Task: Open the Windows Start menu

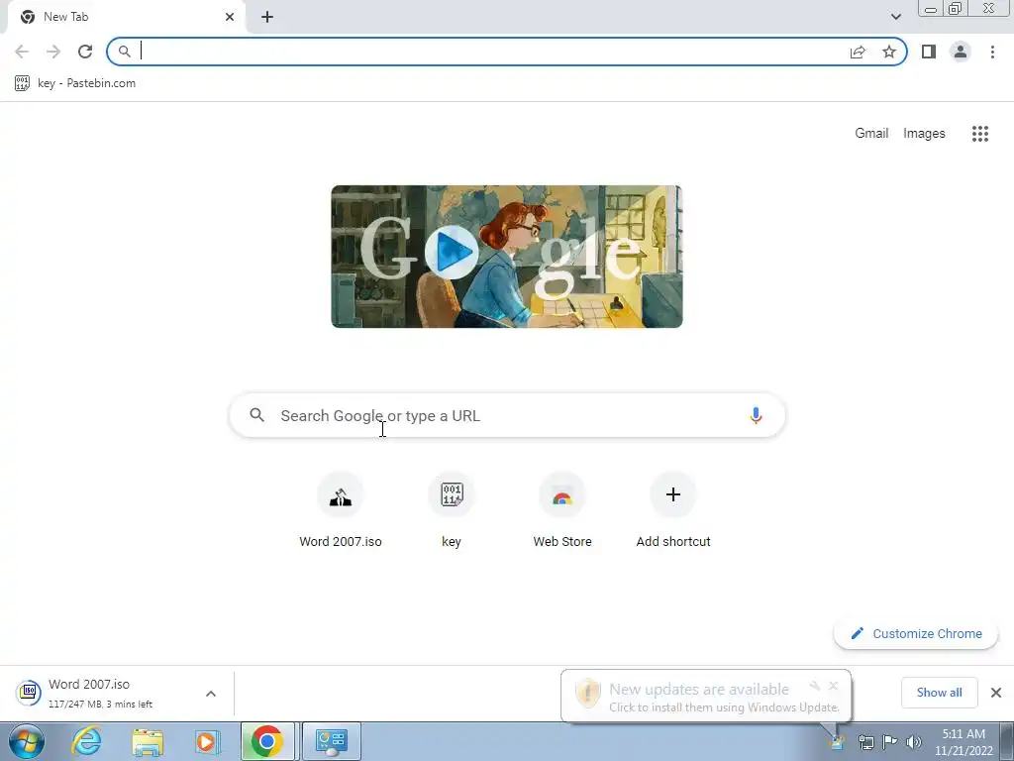Action: point(26,741)
